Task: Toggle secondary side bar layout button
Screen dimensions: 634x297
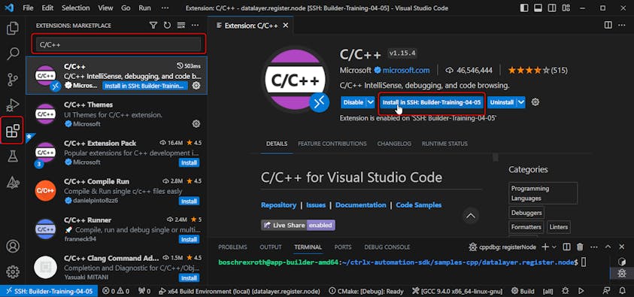Action: pyautogui.click(x=551, y=8)
